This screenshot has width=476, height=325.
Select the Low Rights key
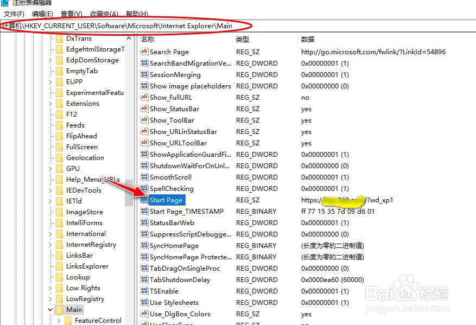click(x=83, y=288)
